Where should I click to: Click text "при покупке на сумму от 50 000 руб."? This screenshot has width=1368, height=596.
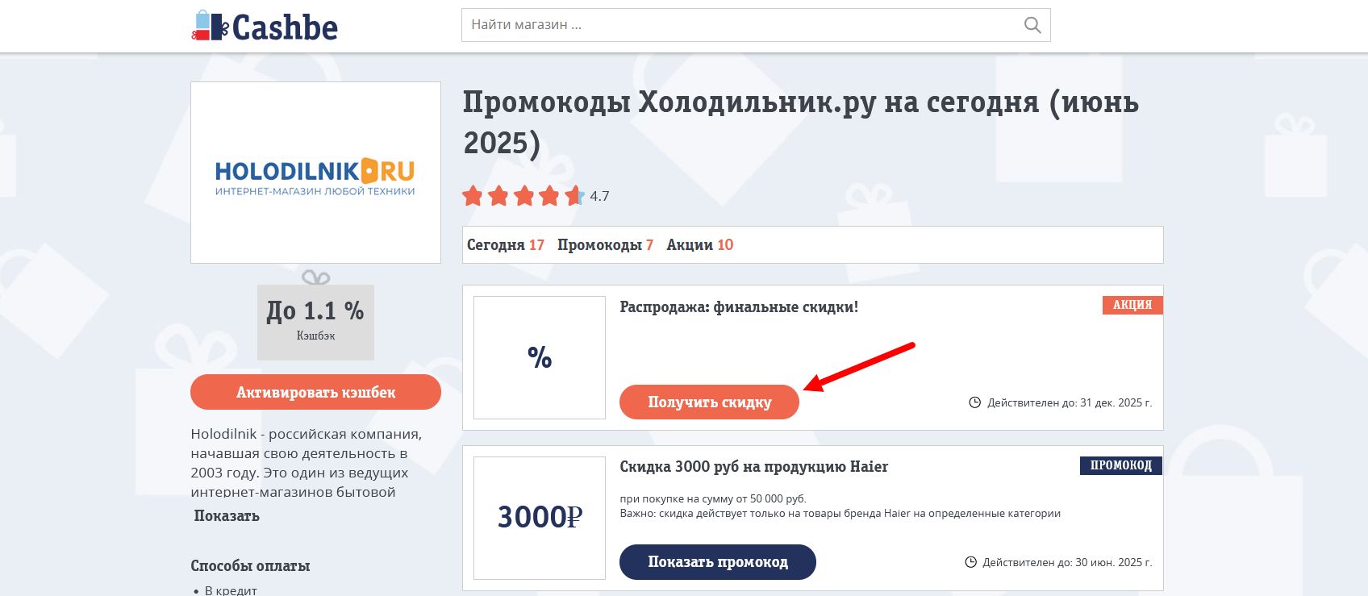[713, 498]
